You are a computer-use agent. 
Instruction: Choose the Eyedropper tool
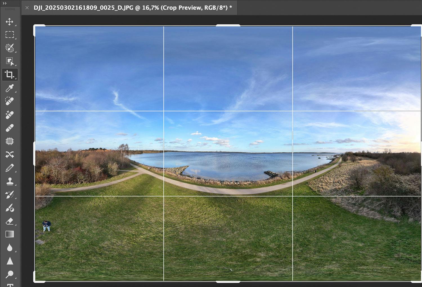pos(10,88)
